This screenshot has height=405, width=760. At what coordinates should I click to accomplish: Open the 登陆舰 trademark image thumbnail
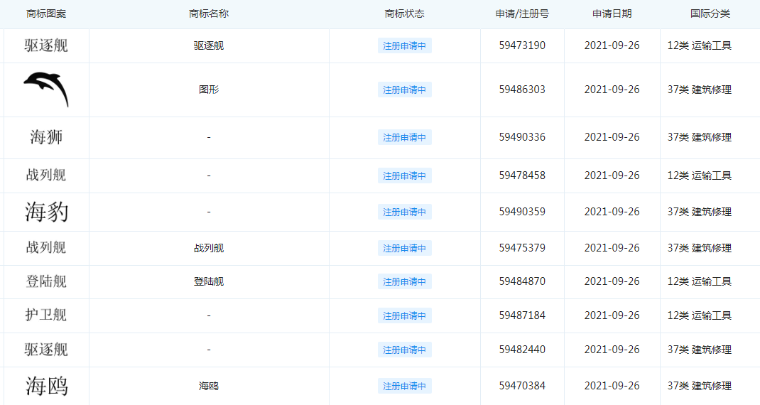click(46, 281)
